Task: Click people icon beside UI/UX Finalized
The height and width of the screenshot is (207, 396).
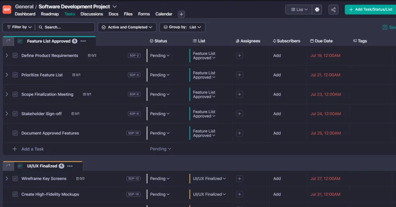Action: pos(20,166)
